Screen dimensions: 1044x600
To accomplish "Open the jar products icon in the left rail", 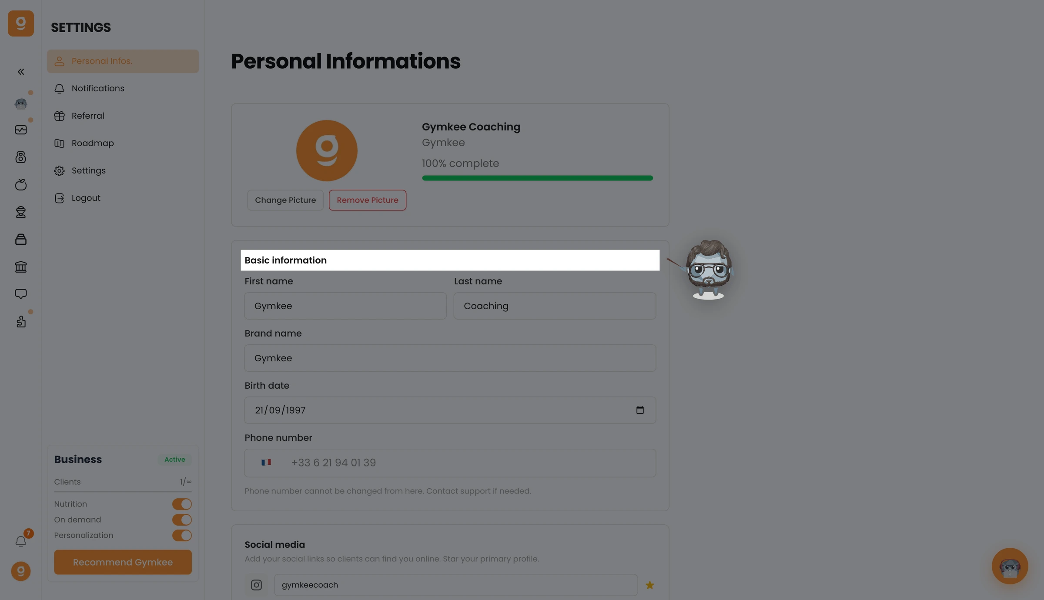I will tap(21, 239).
